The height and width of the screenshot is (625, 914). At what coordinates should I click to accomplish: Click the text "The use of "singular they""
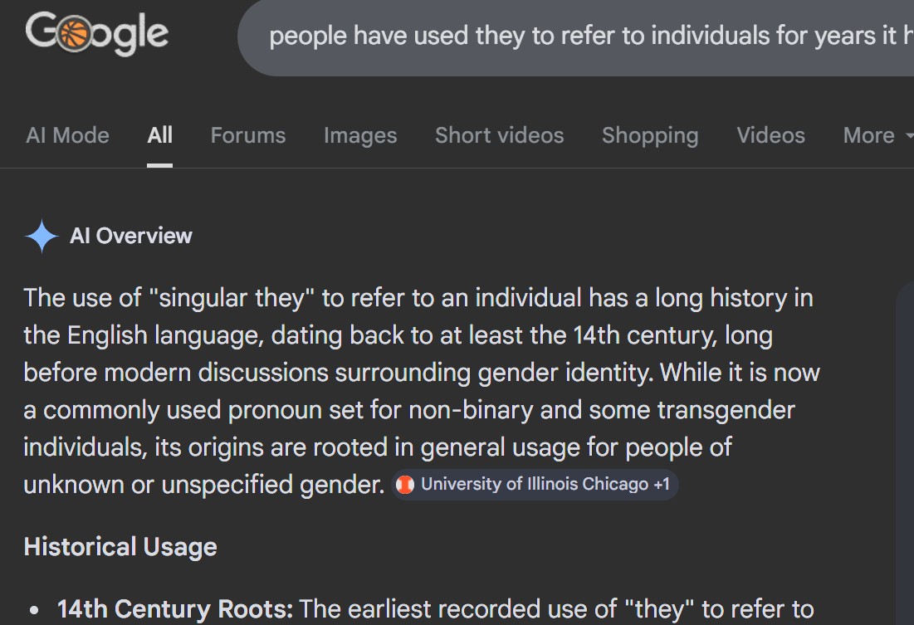169,298
